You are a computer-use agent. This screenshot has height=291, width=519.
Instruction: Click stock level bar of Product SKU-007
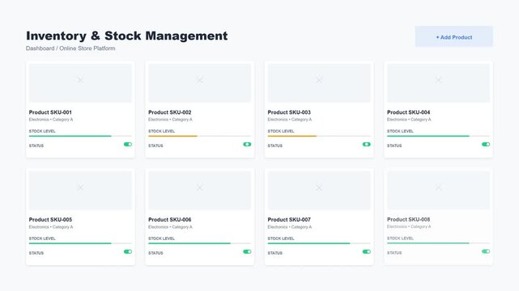(x=319, y=243)
